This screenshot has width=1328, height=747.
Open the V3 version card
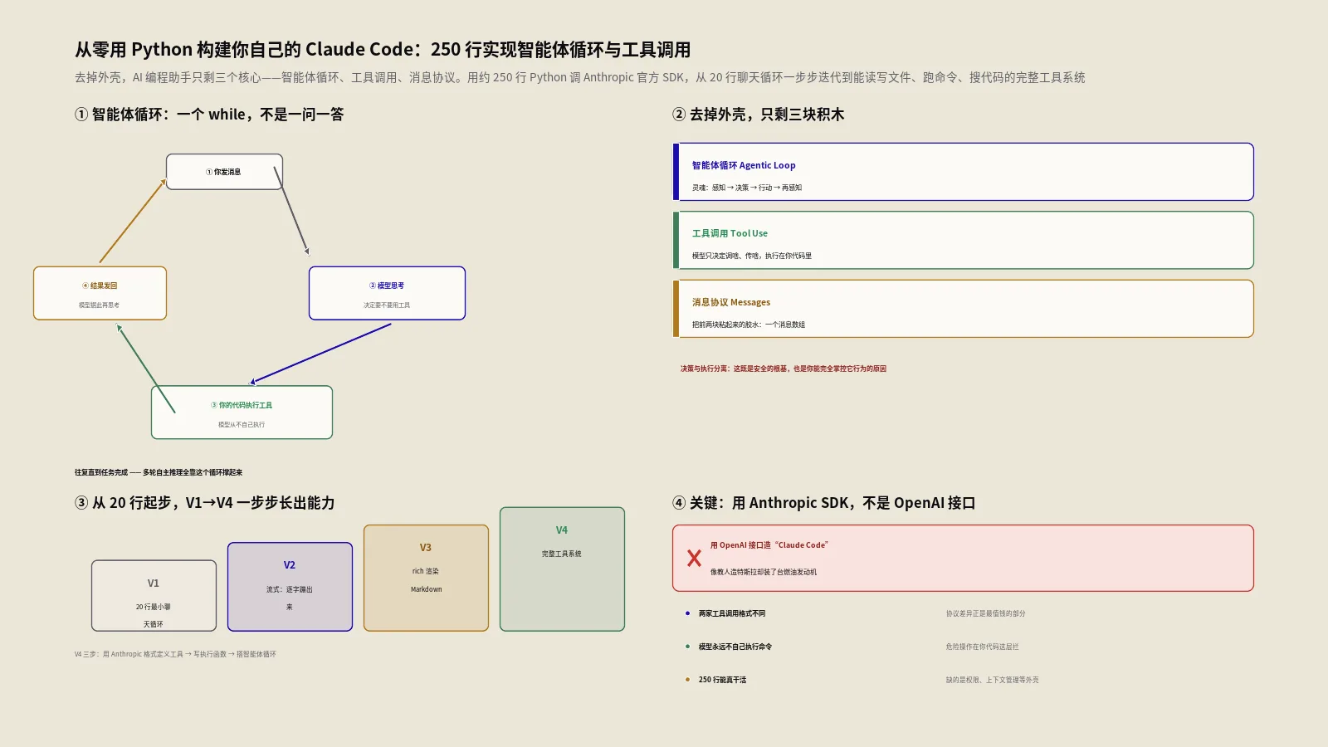[x=426, y=578]
